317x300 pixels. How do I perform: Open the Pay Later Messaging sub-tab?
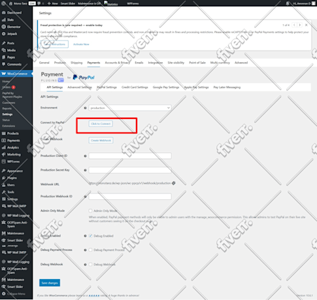227,88
